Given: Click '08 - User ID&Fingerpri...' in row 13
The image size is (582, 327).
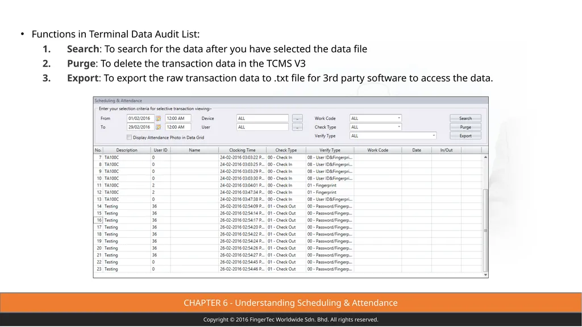Looking at the screenshot, I should pyautogui.click(x=330, y=199).
